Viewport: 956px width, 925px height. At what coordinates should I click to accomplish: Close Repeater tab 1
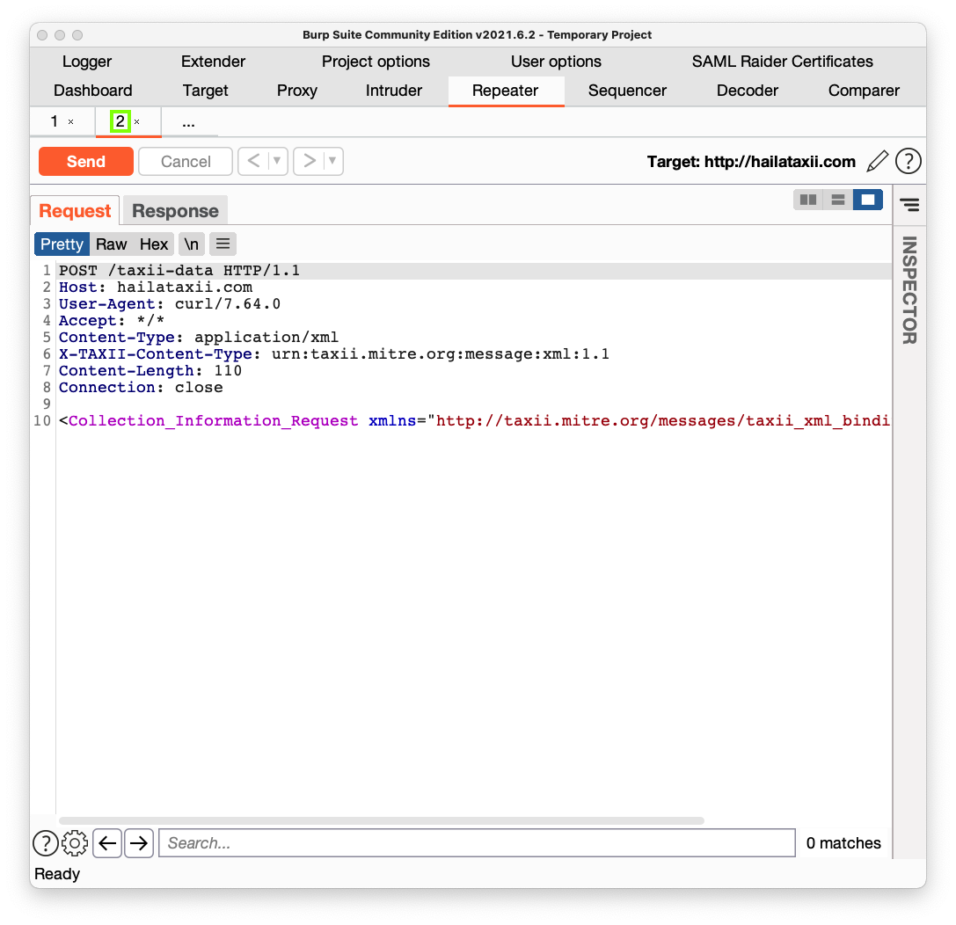point(70,122)
